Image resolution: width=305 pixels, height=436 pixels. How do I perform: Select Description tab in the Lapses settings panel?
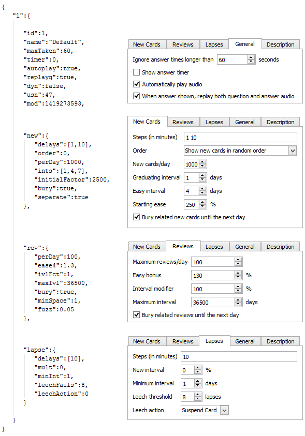[x=280, y=341]
